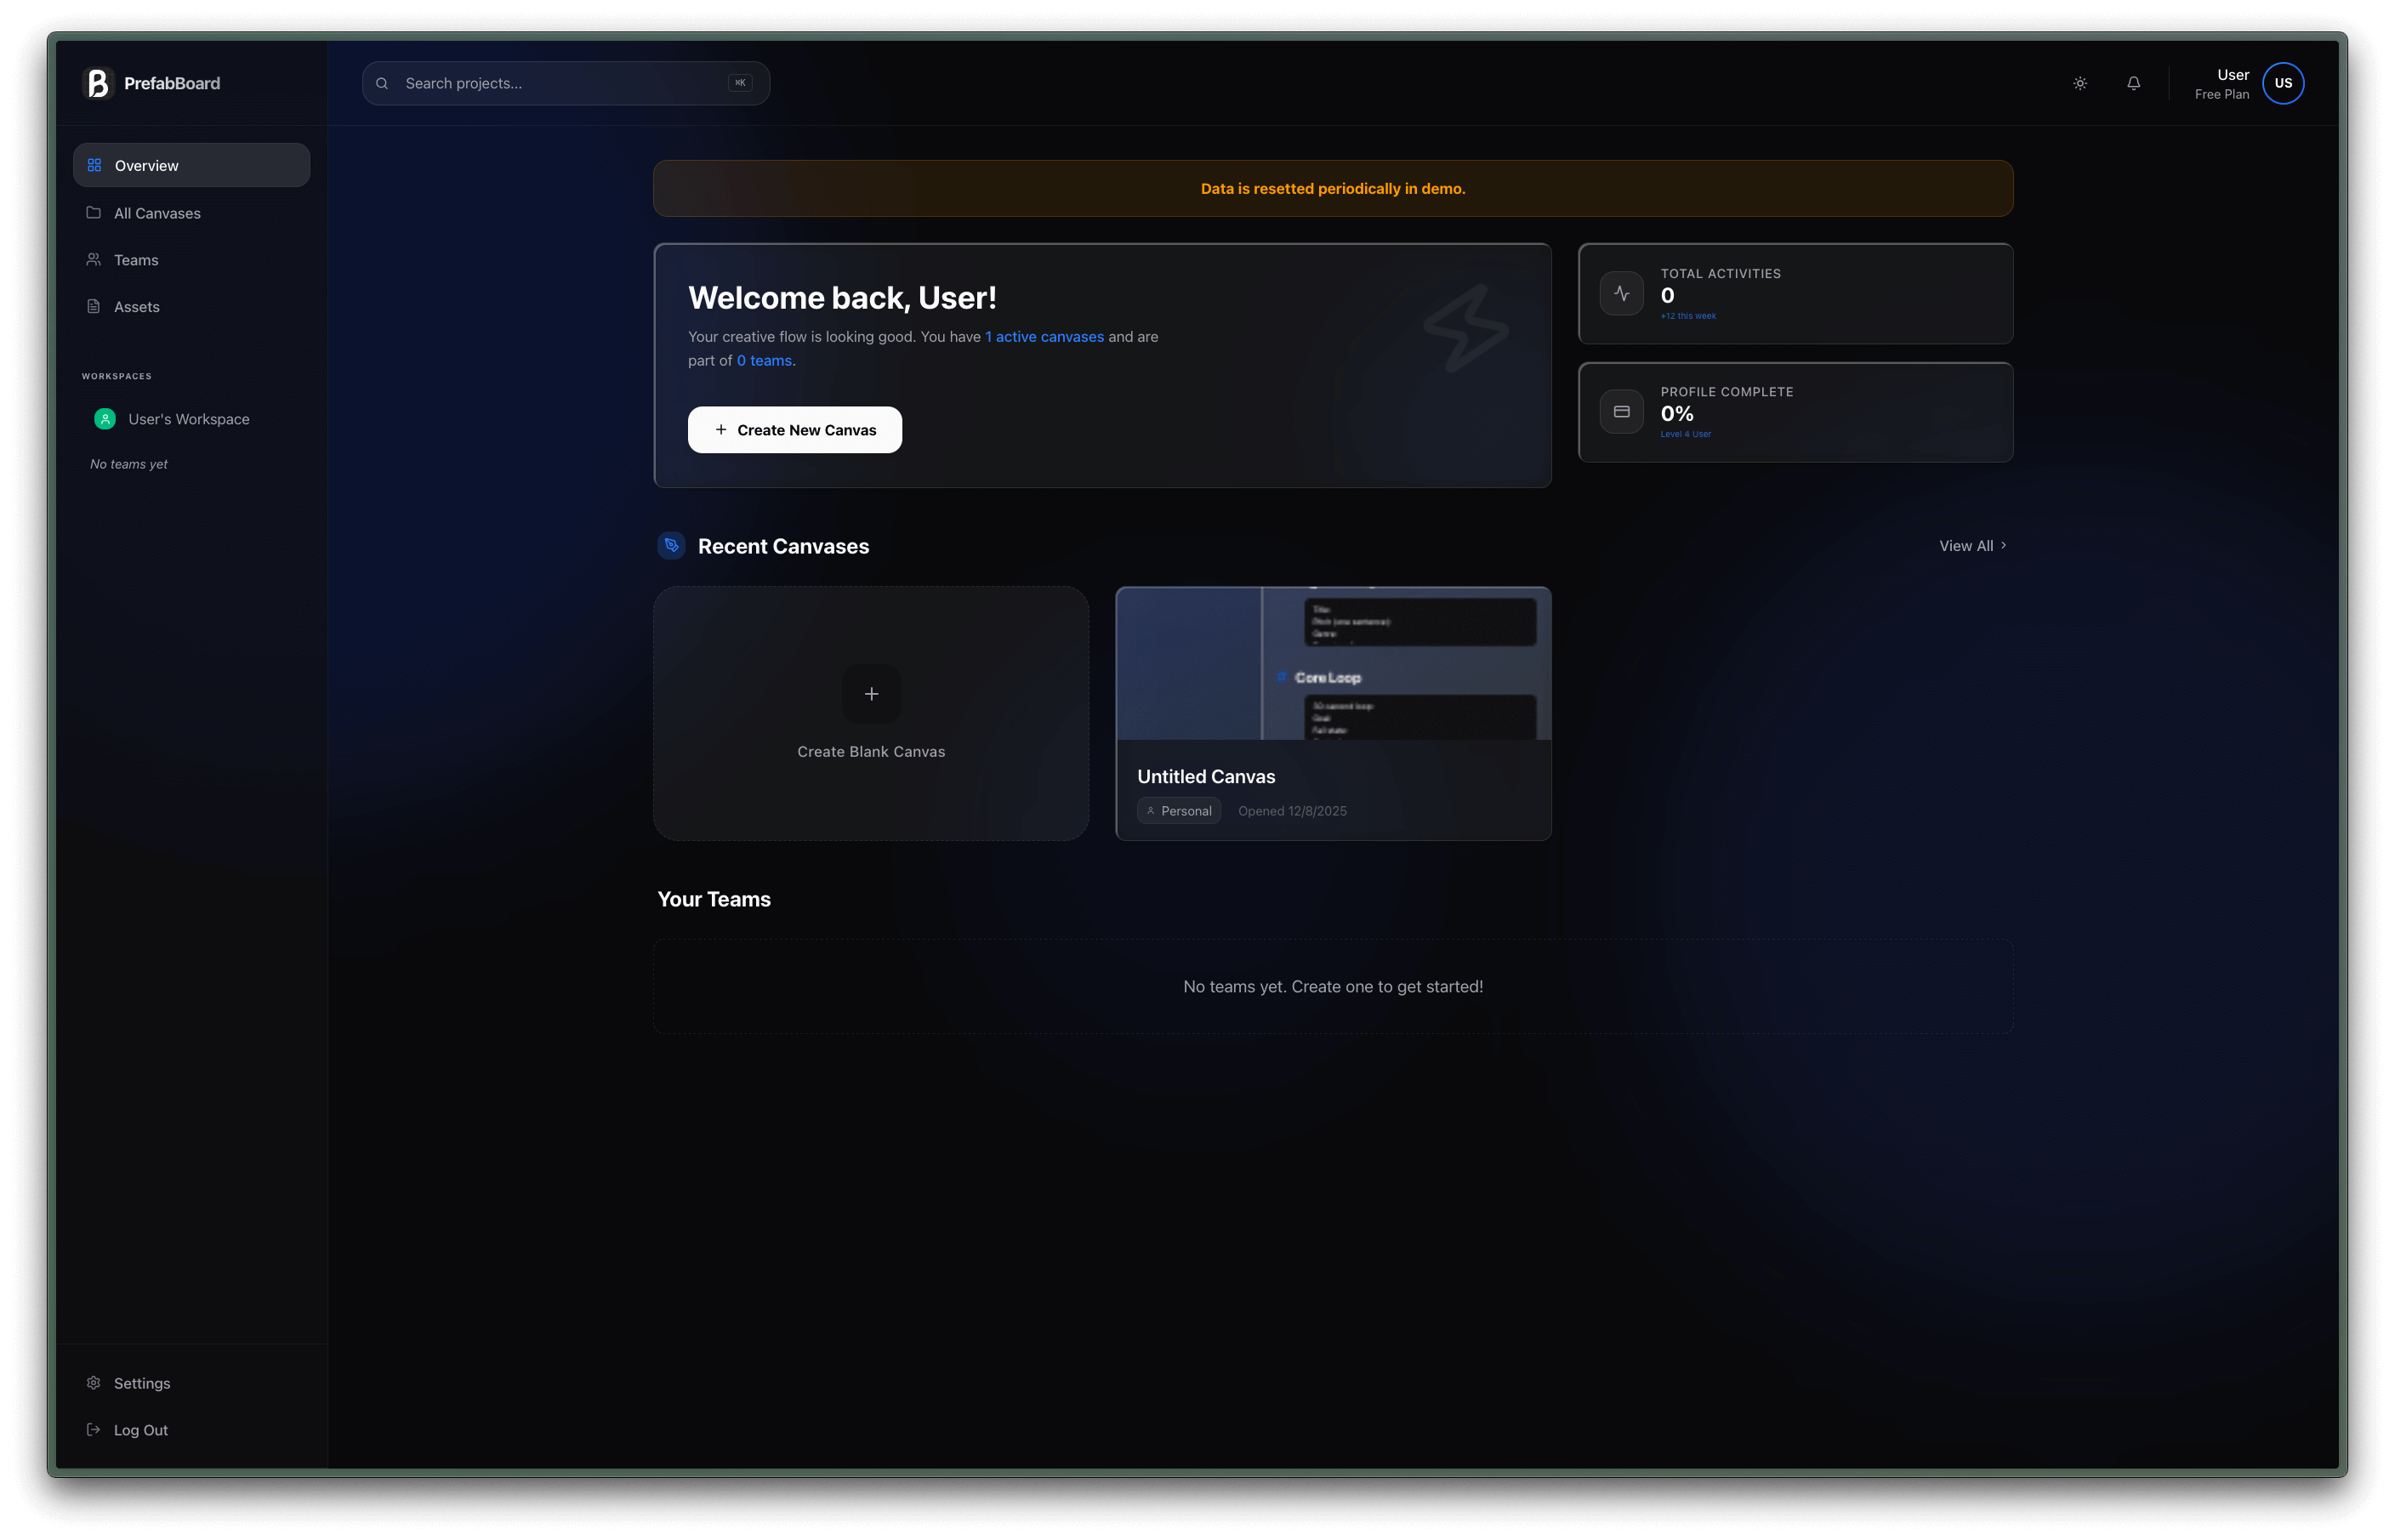Open Settings from the sidebar

(x=141, y=1383)
